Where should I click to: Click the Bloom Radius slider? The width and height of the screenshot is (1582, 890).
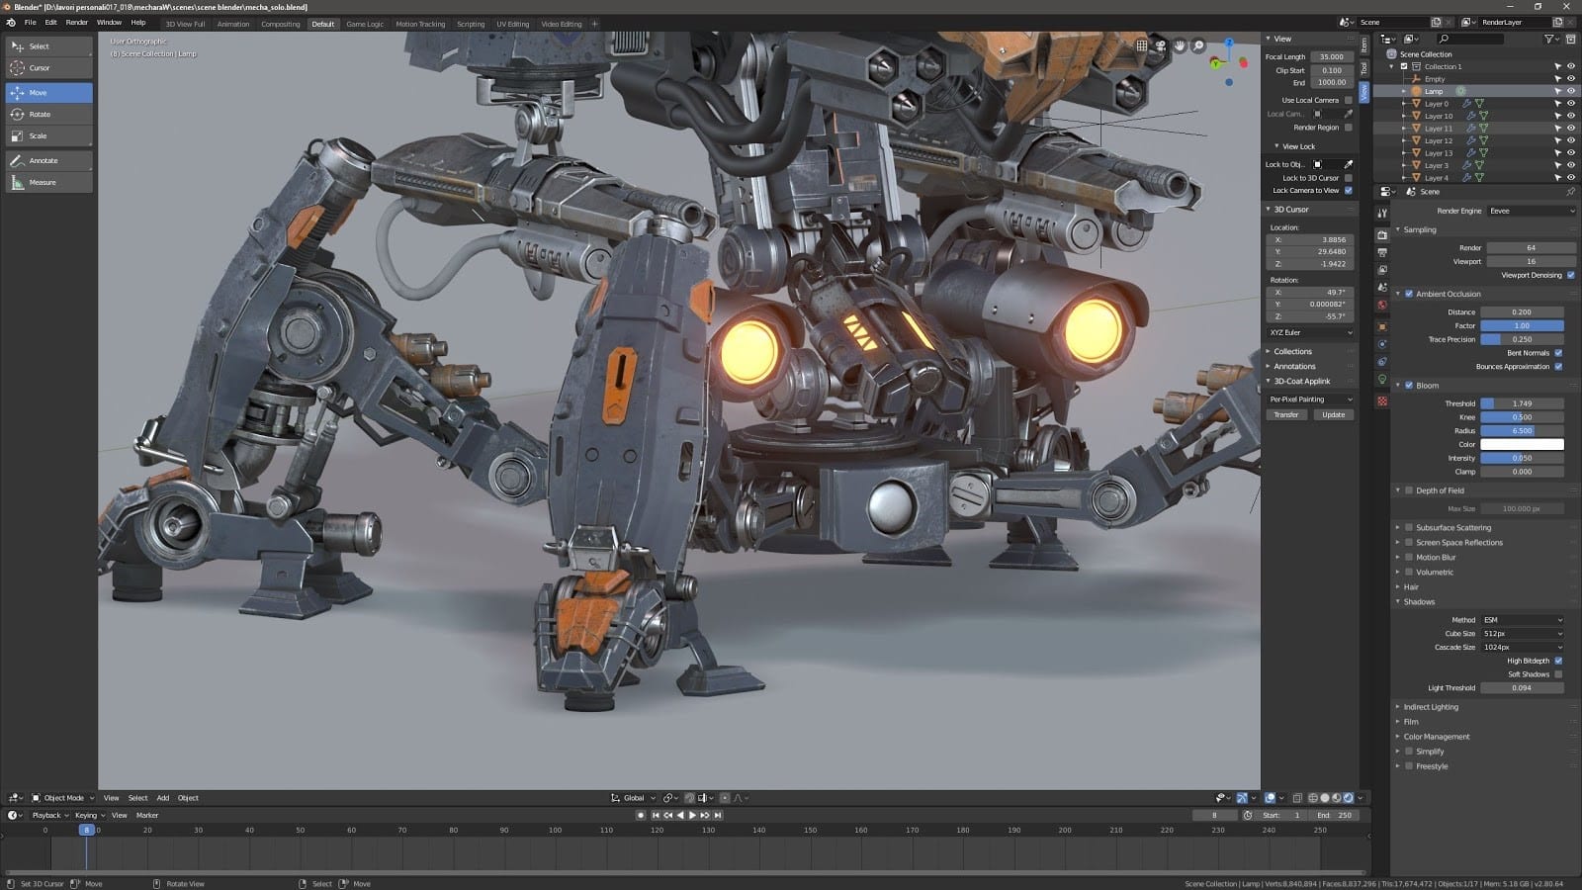point(1523,431)
